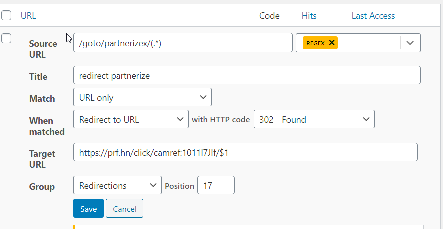Edit the Target URL field
Screen dimensions: 443x229
(245, 152)
